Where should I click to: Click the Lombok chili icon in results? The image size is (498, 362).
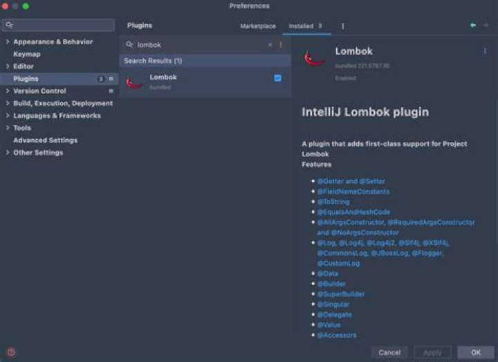click(x=133, y=82)
